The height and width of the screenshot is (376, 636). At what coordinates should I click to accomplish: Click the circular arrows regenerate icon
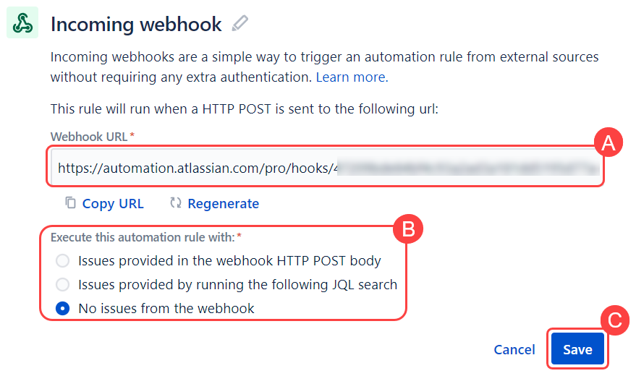[x=175, y=203]
